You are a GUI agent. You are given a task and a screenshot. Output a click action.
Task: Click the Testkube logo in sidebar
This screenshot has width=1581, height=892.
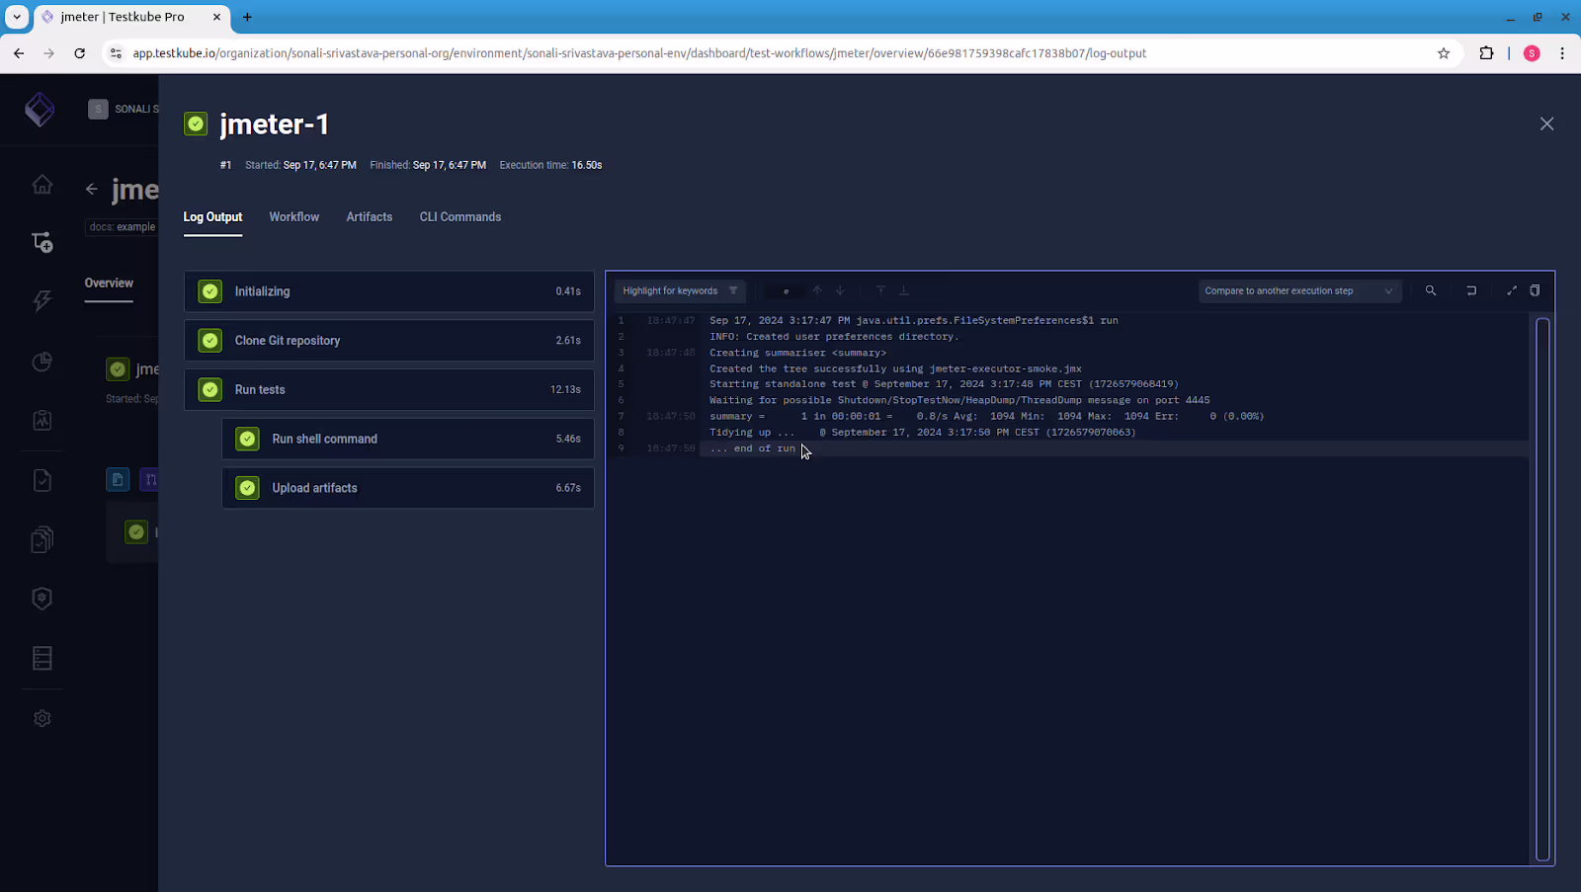click(40, 110)
